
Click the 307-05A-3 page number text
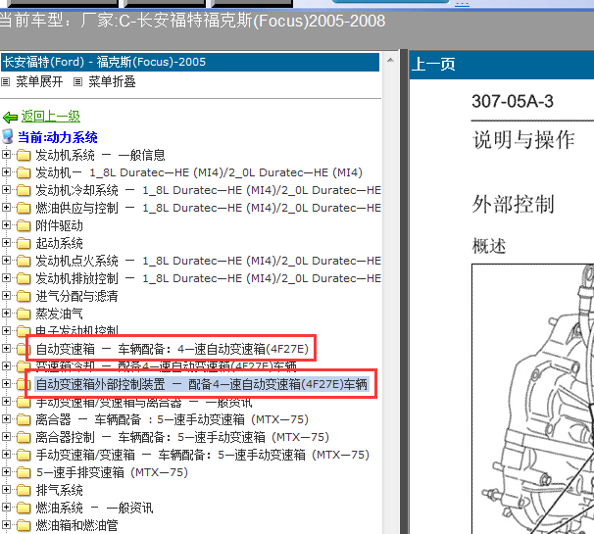coord(513,102)
